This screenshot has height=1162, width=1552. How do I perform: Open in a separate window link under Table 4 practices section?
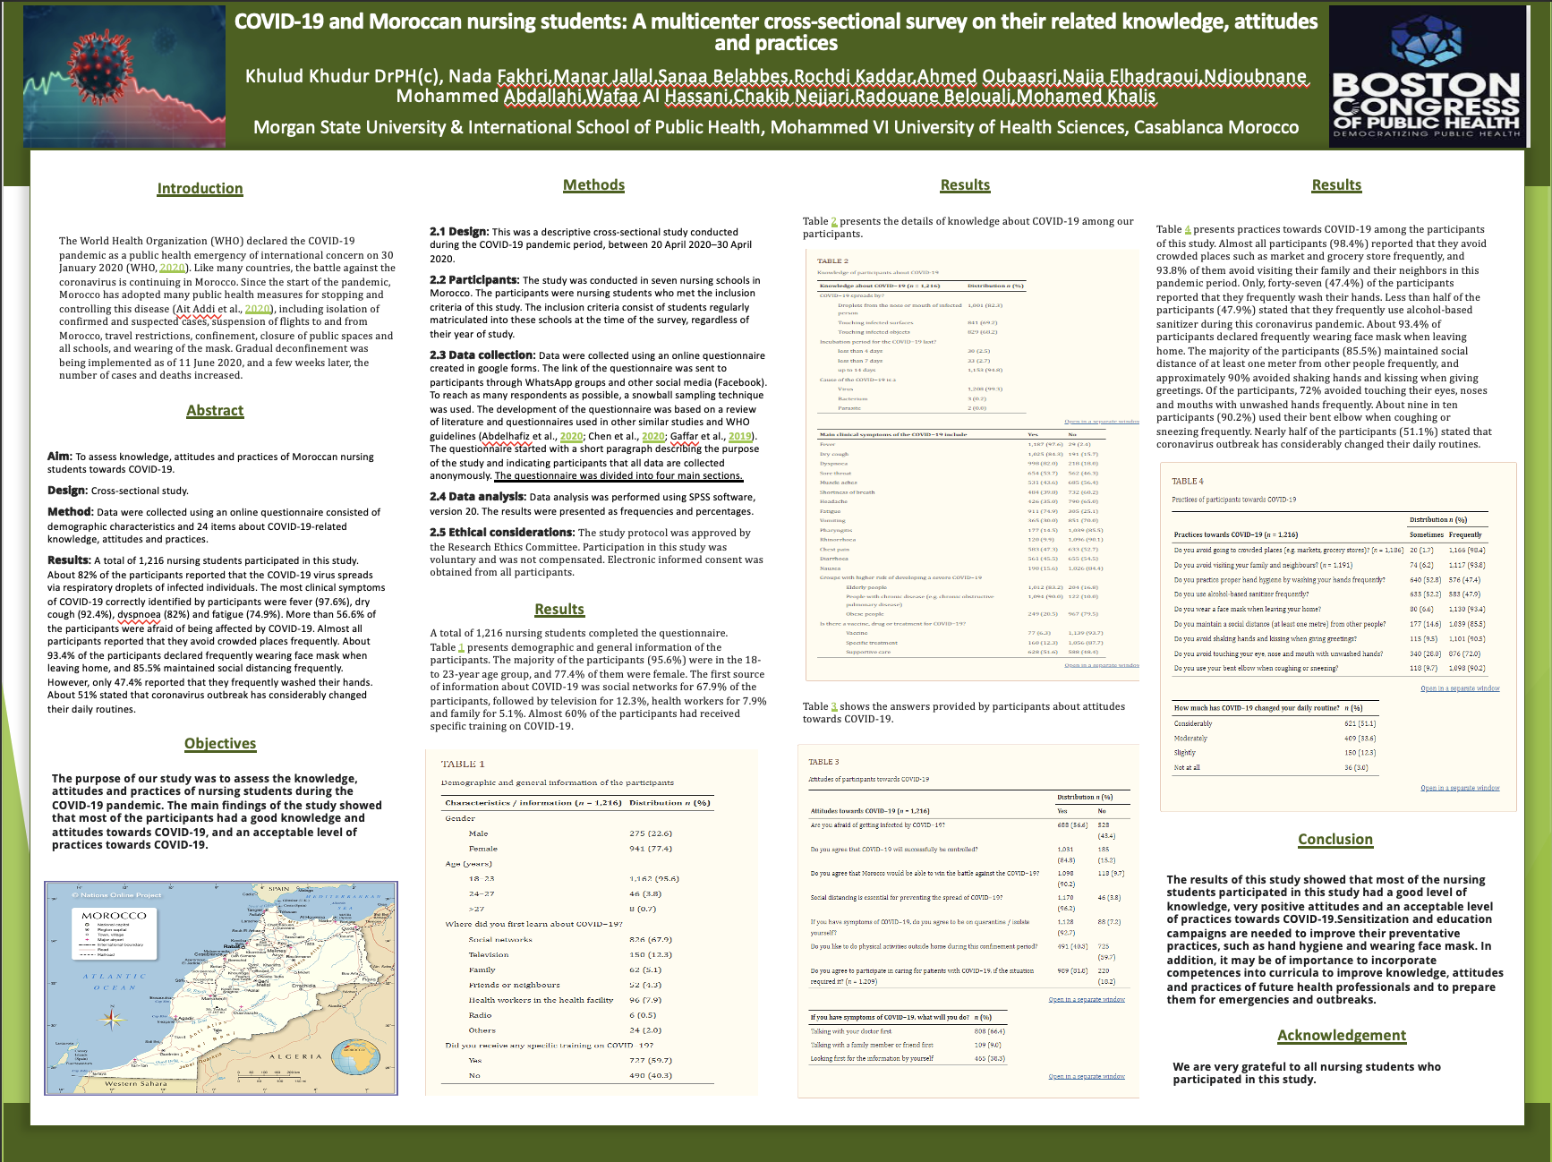1460,688
